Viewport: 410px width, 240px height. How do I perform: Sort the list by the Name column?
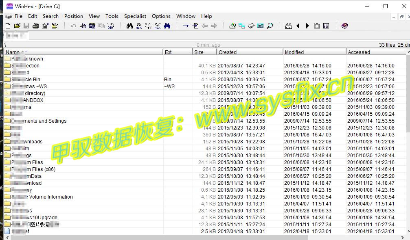coord(83,52)
